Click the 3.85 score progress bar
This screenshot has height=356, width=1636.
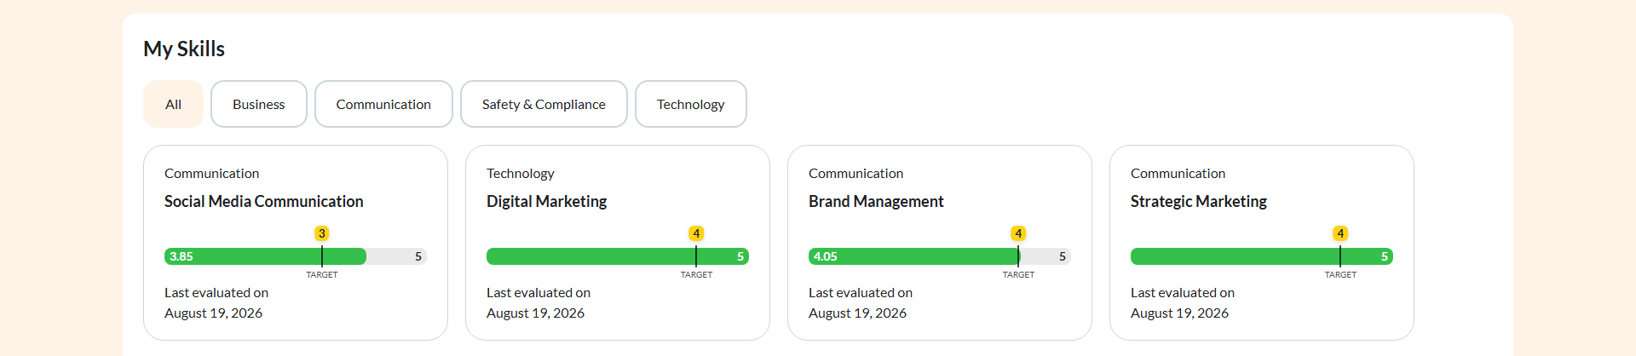(296, 256)
